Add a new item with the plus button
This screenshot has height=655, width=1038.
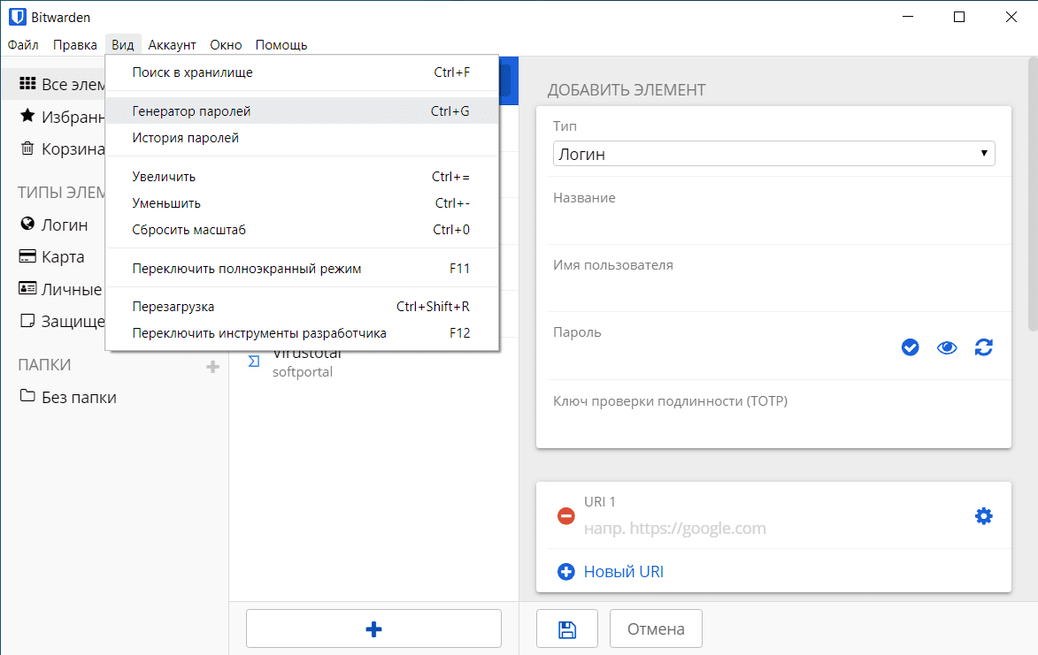[x=373, y=628]
